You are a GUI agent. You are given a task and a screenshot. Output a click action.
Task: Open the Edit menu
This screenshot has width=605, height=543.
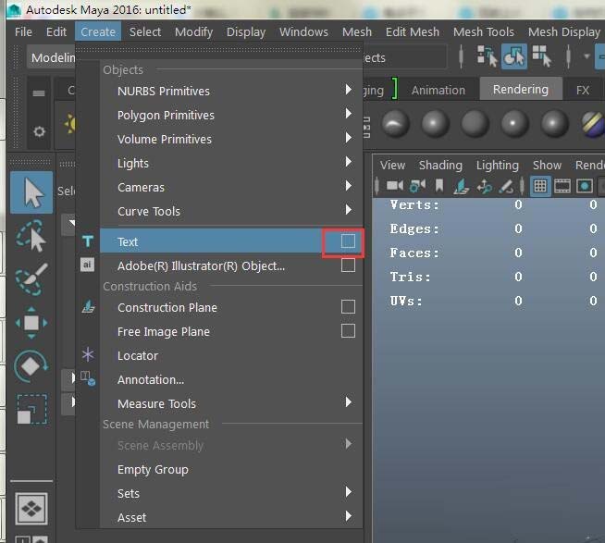point(56,31)
